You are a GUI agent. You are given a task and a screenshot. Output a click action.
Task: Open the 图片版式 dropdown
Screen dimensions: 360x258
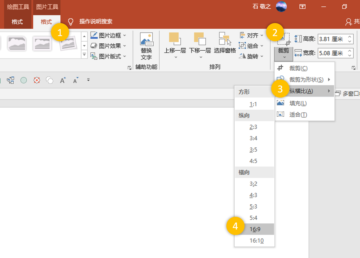108,56
